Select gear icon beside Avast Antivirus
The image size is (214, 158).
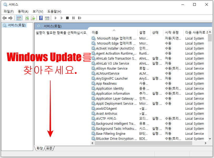(93, 113)
